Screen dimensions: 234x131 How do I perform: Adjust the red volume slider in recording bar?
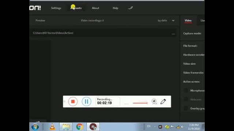click(x=140, y=103)
